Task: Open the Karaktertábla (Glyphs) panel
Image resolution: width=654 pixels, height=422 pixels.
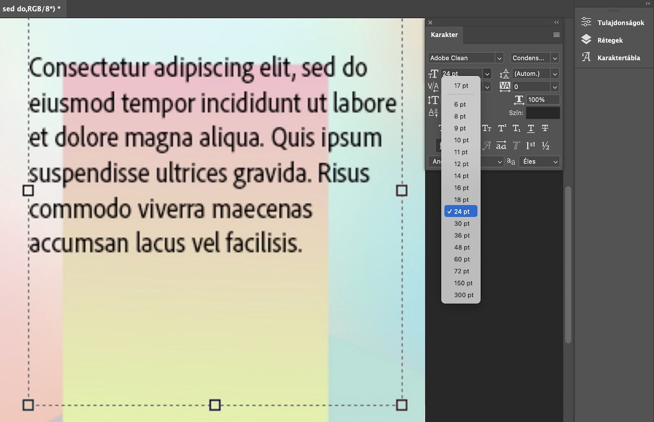Action: click(610, 58)
